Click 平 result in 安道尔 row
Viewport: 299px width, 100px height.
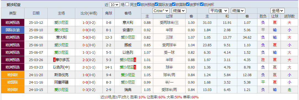[263, 30]
